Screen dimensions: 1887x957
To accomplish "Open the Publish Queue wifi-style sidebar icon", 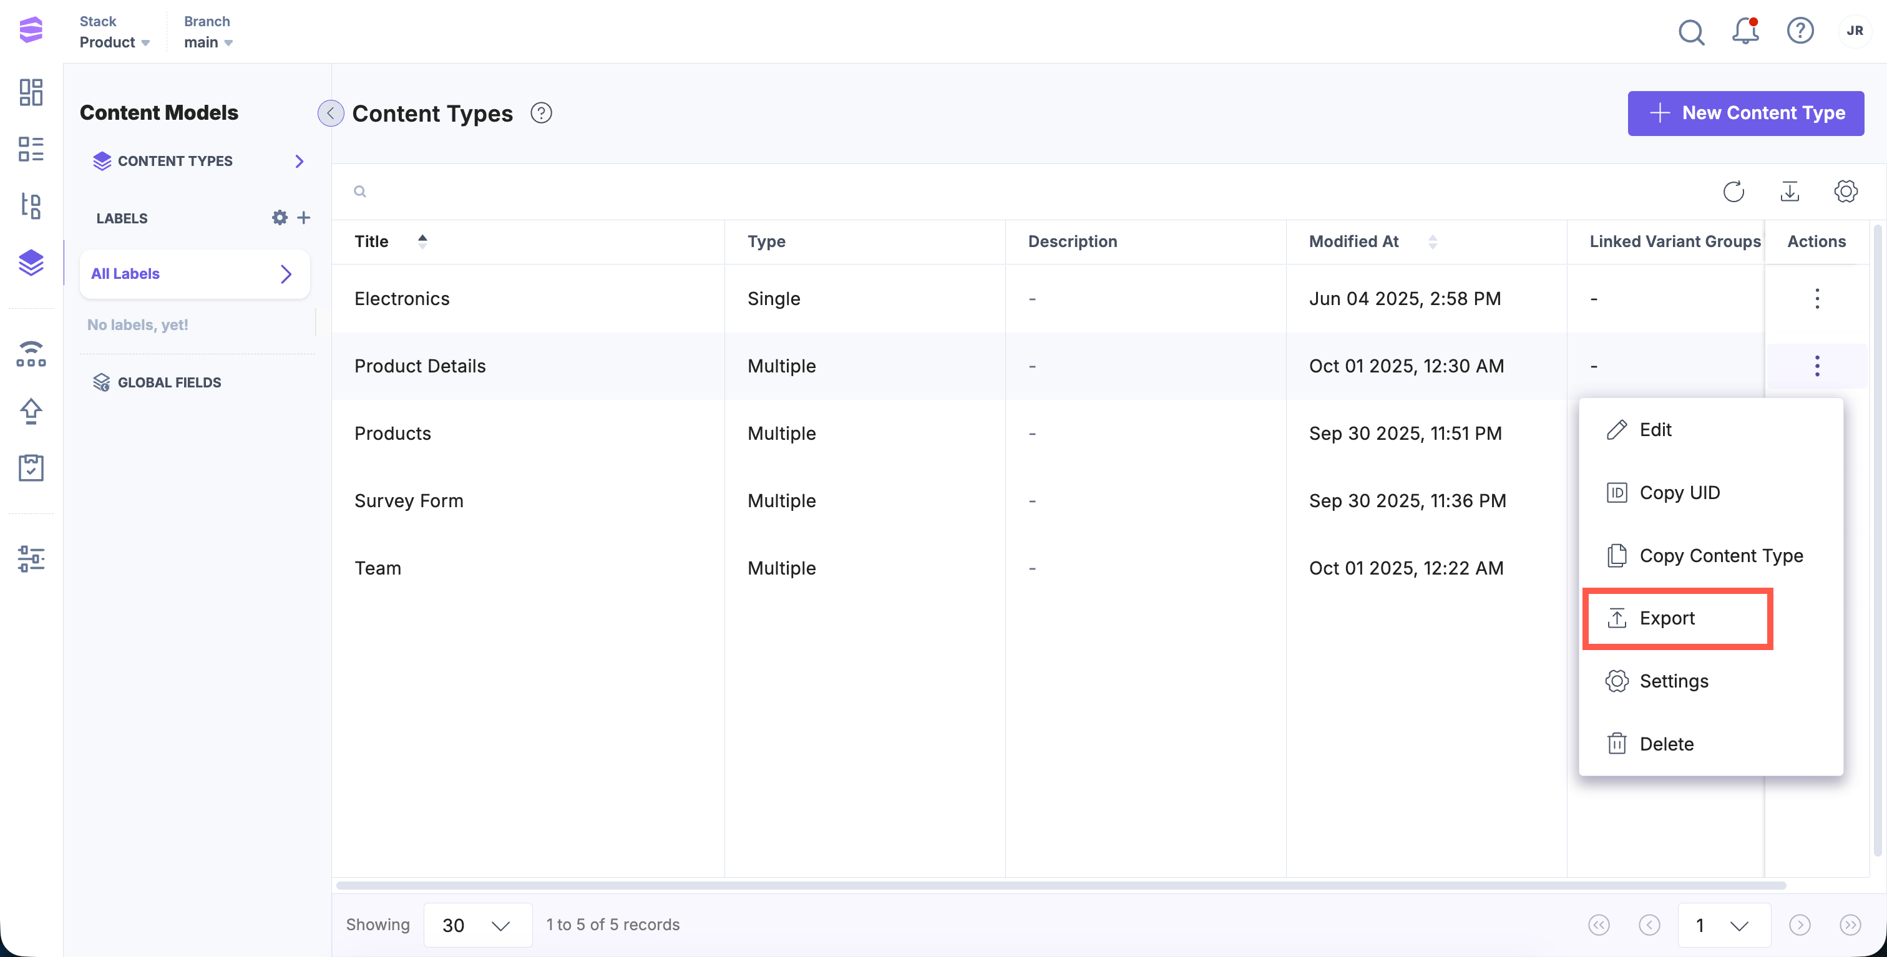I will [31, 354].
